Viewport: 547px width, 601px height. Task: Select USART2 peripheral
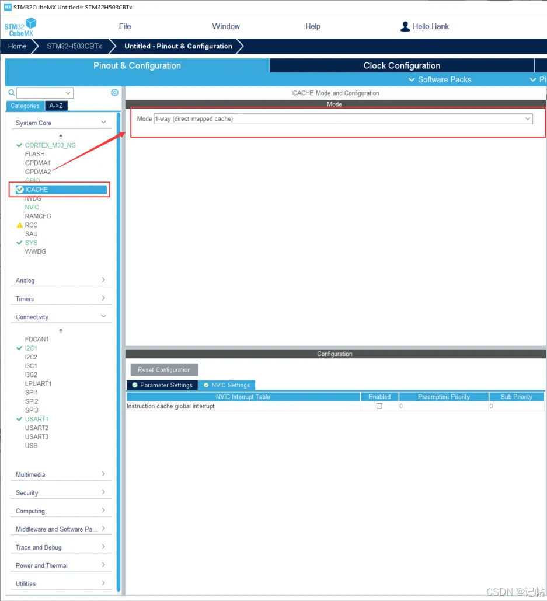pyautogui.click(x=37, y=428)
